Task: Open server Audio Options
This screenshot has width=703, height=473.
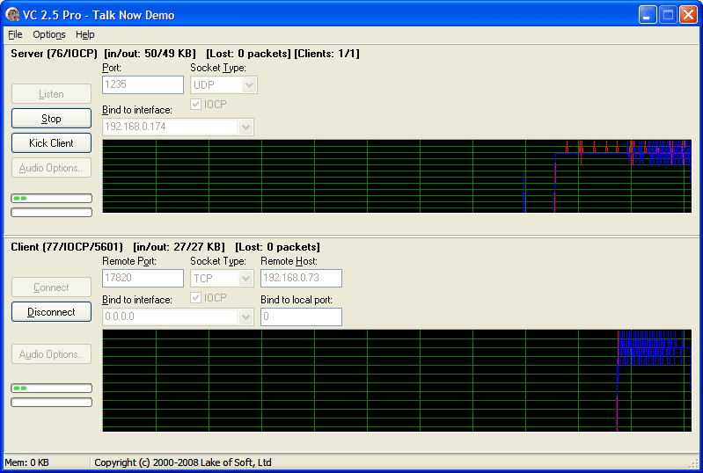Action: 51,168
